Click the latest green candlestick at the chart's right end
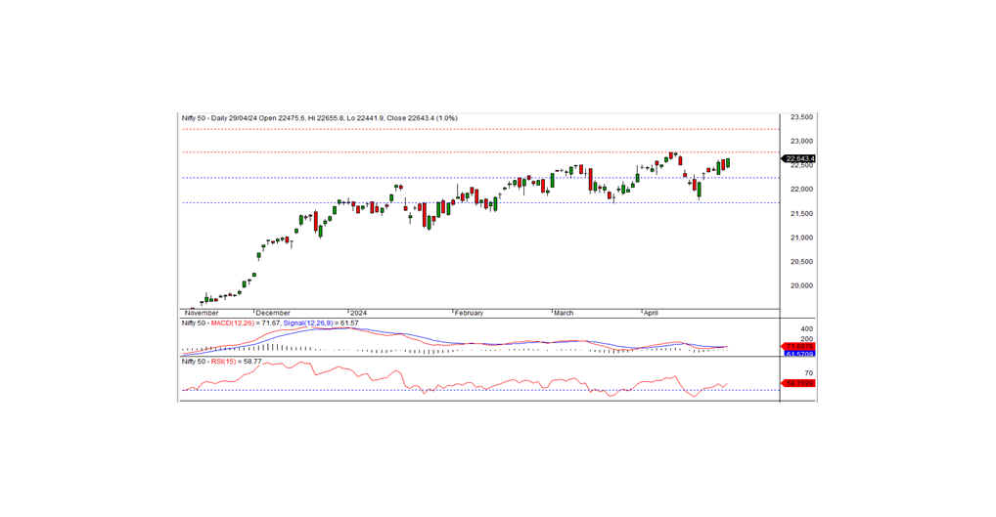 click(728, 163)
